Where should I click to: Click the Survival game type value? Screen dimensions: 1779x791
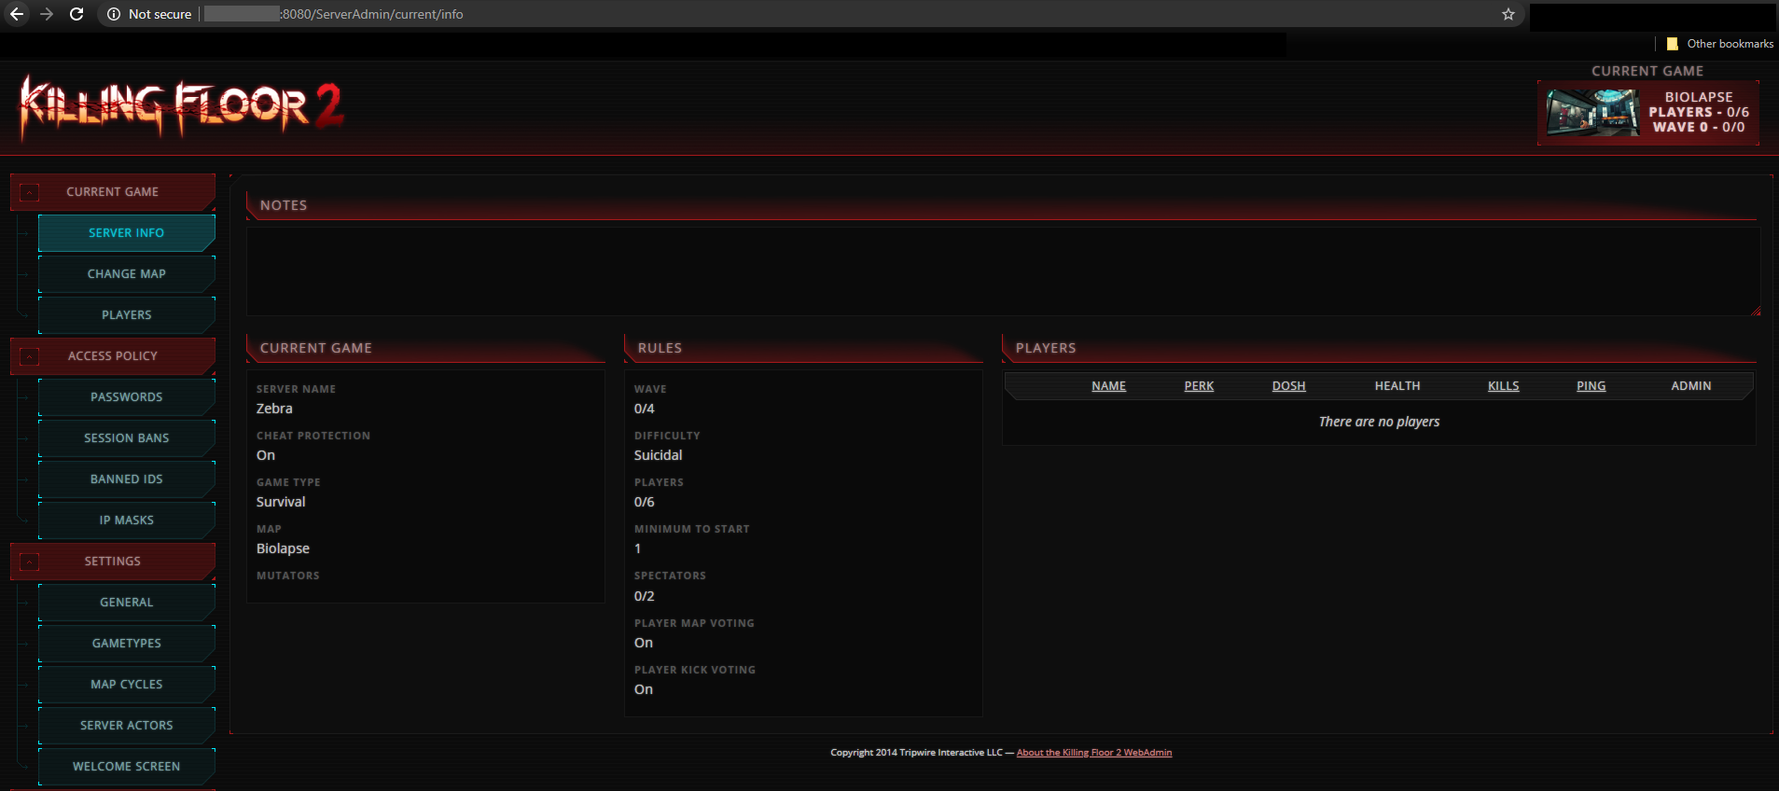pyautogui.click(x=281, y=502)
